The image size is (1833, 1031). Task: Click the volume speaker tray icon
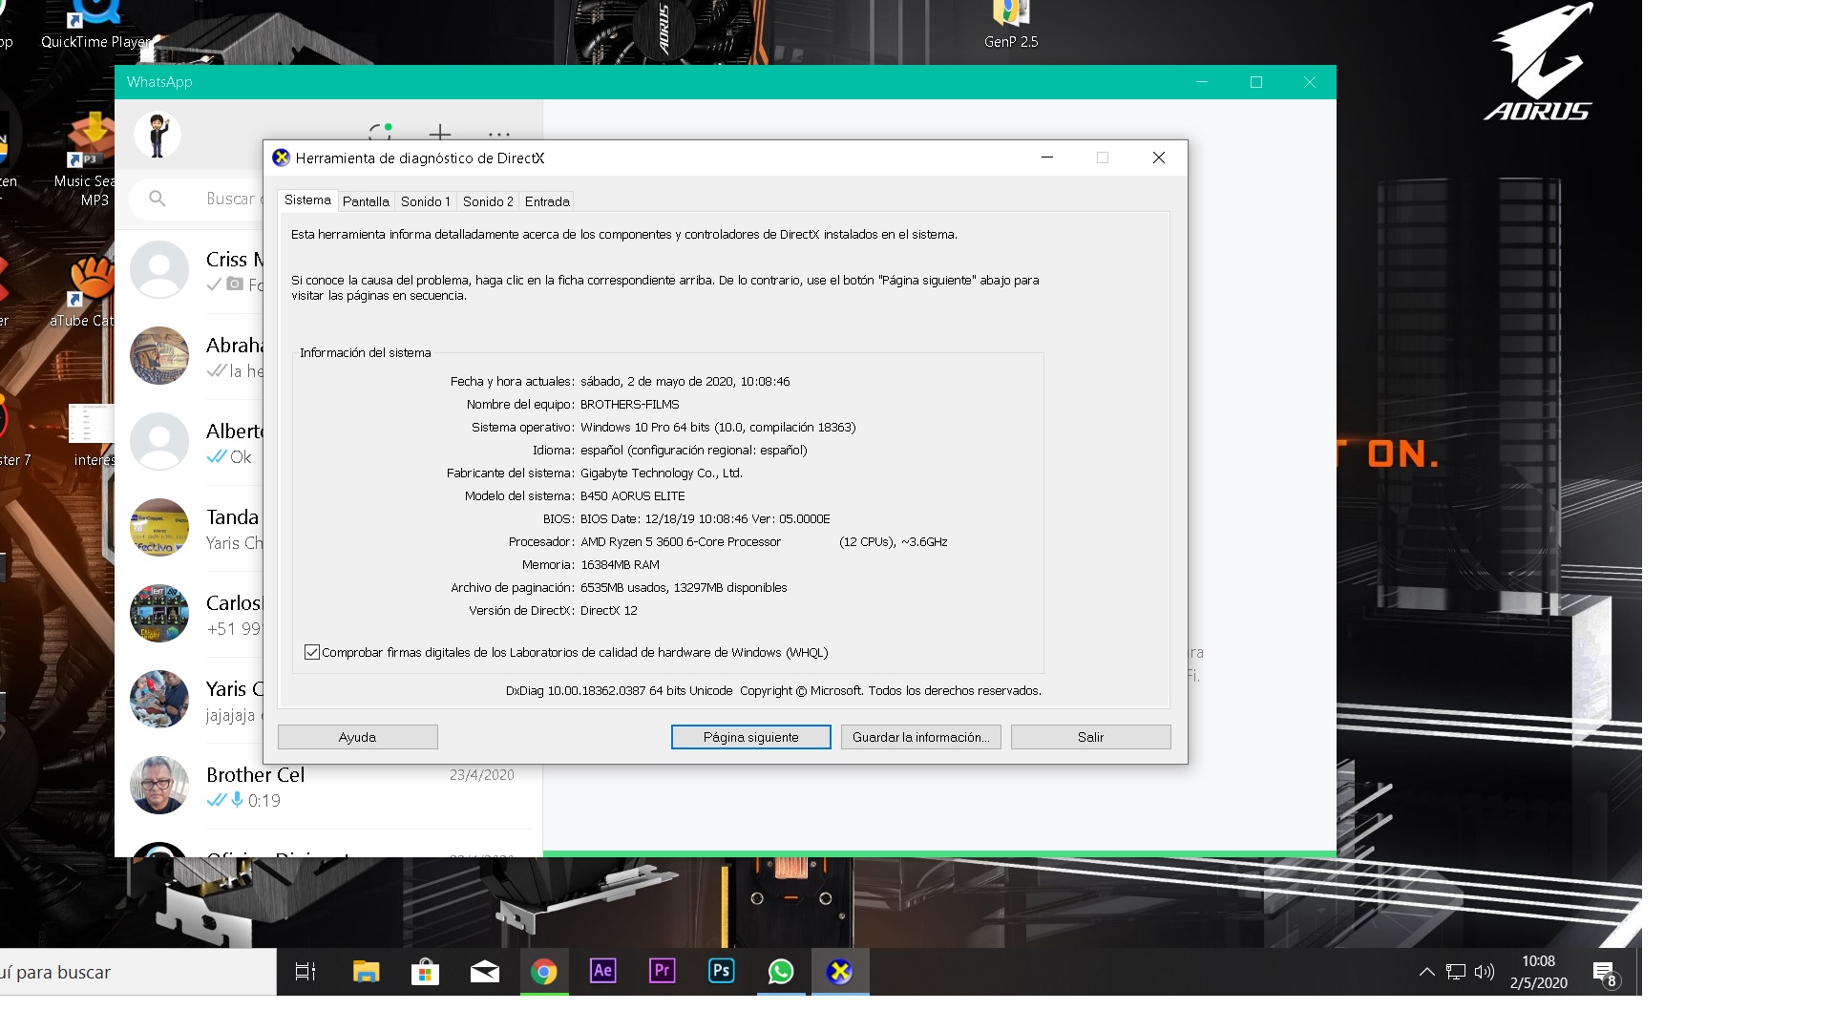[1484, 972]
